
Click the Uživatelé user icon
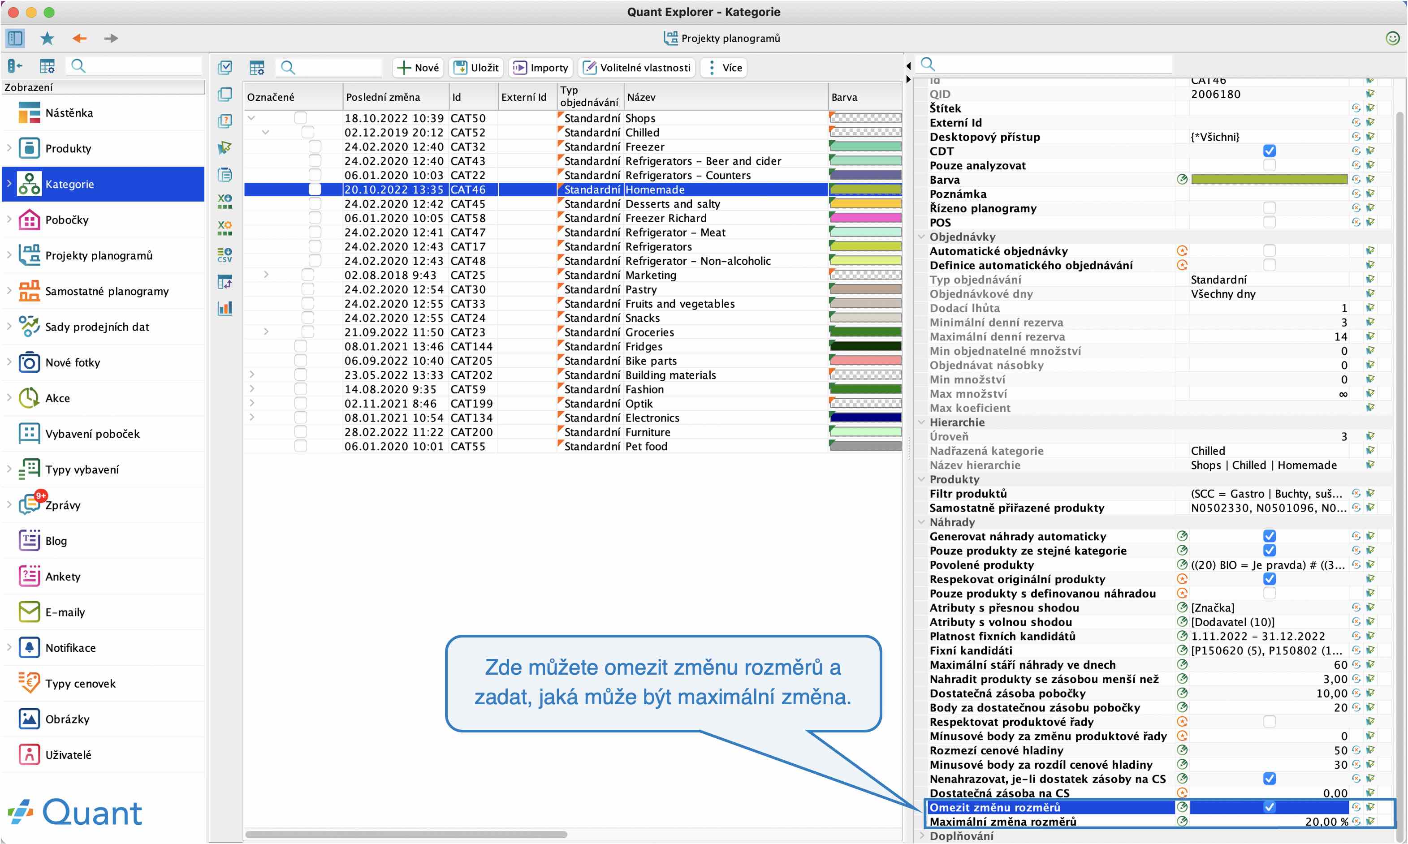[x=29, y=755]
